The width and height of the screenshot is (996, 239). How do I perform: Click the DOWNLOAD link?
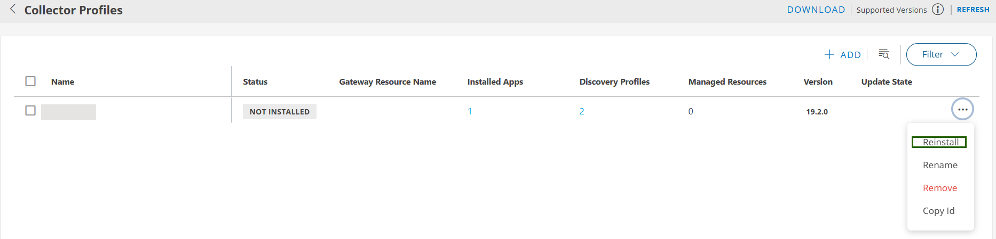click(x=816, y=10)
